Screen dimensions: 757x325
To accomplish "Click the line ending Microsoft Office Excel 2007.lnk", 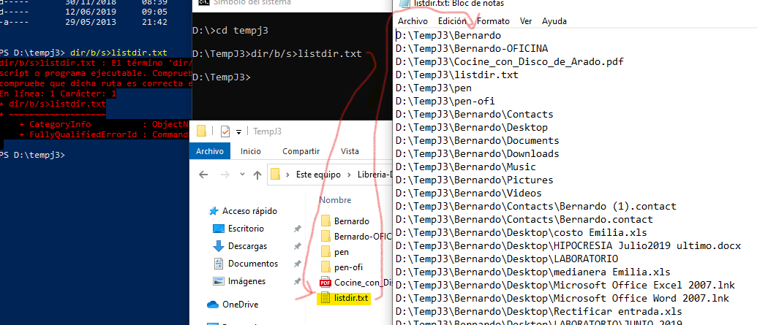I will tap(565, 285).
